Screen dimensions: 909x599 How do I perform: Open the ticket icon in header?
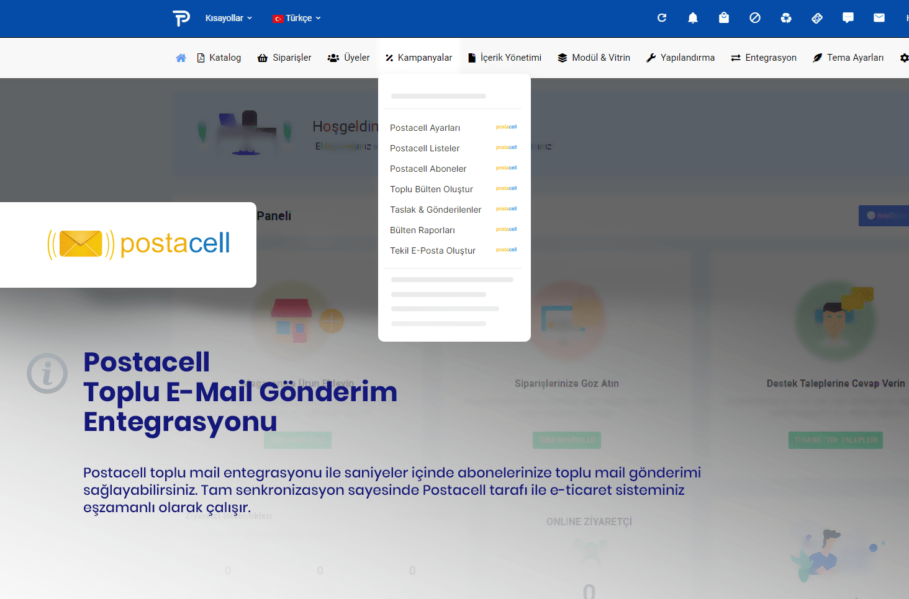817,18
